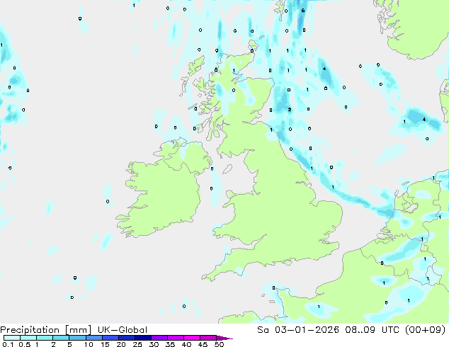Click the legend label "10"
449x347 pixels.
pos(89,344)
